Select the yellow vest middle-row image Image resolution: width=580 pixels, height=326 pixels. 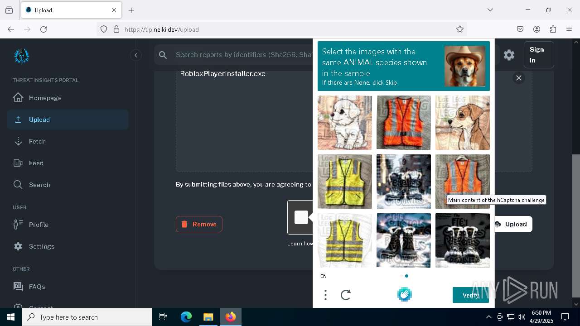(x=345, y=182)
